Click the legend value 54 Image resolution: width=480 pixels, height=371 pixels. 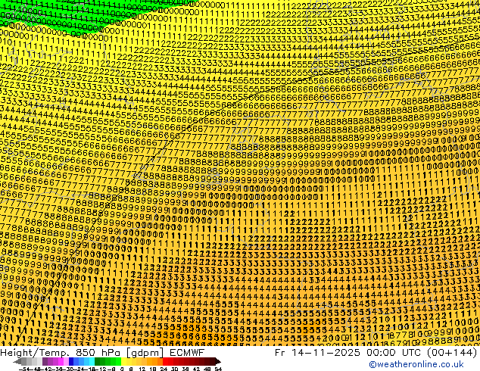218,369
